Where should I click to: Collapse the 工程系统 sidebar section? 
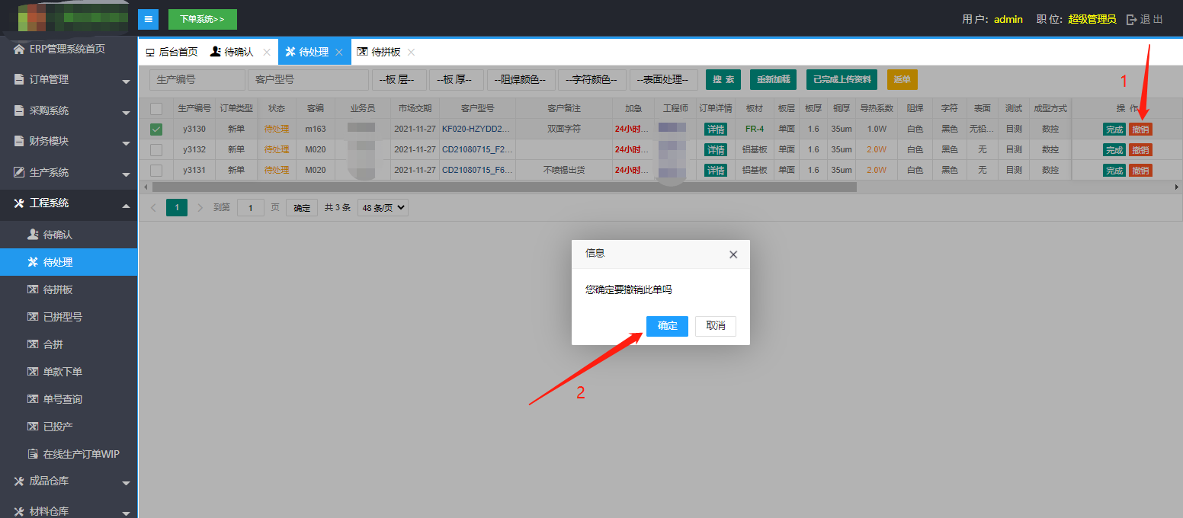69,203
